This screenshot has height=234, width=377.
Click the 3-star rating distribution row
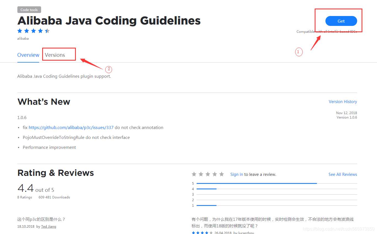(274, 194)
